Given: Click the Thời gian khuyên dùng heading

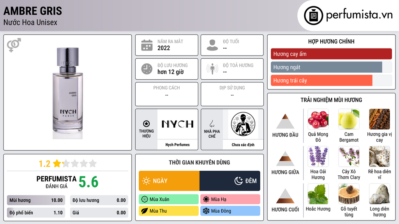Looking at the screenshot, I should point(199,162).
